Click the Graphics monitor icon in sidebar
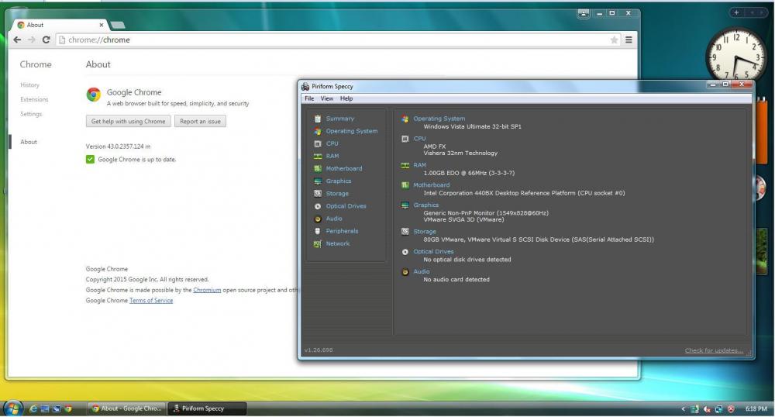The image size is (775, 417). [318, 181]
